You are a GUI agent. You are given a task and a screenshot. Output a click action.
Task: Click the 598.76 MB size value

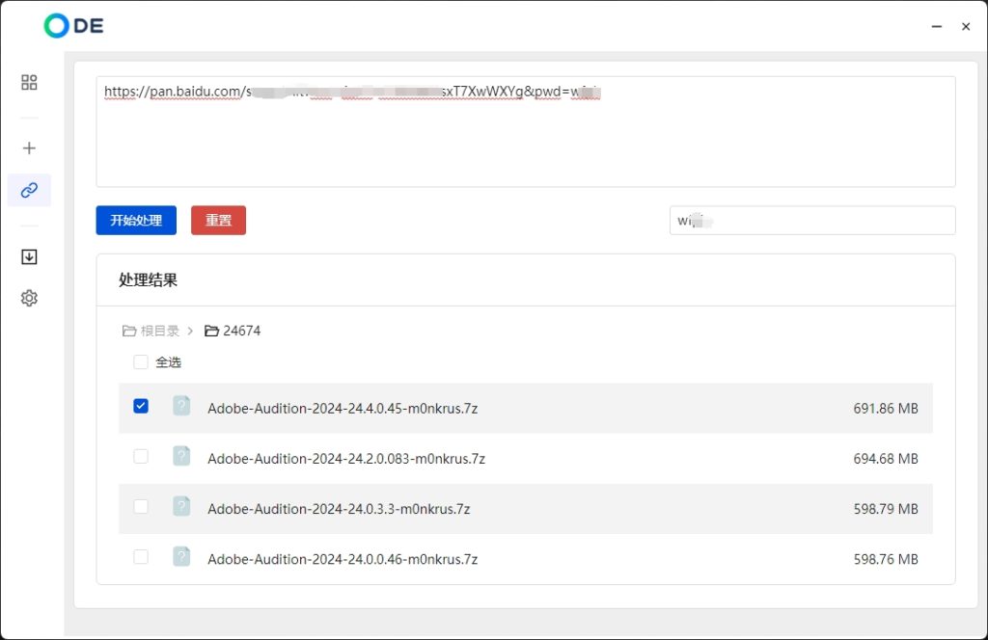(886, 559)
